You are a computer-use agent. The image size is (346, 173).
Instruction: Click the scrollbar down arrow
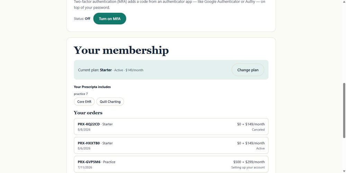(344, 171)
